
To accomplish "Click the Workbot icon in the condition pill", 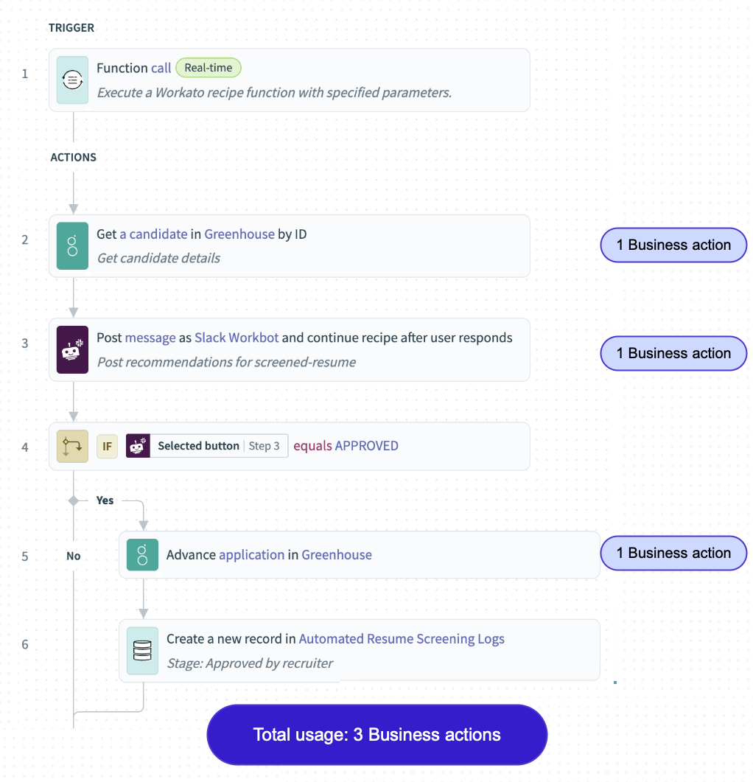I will click(x=138, y=446).
